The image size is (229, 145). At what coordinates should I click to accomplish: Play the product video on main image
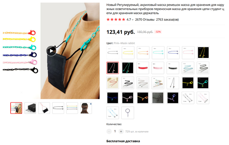coord(51,51)
